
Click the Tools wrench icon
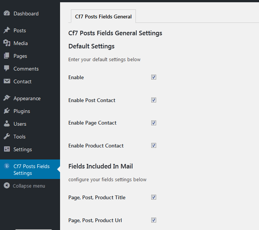7,136
